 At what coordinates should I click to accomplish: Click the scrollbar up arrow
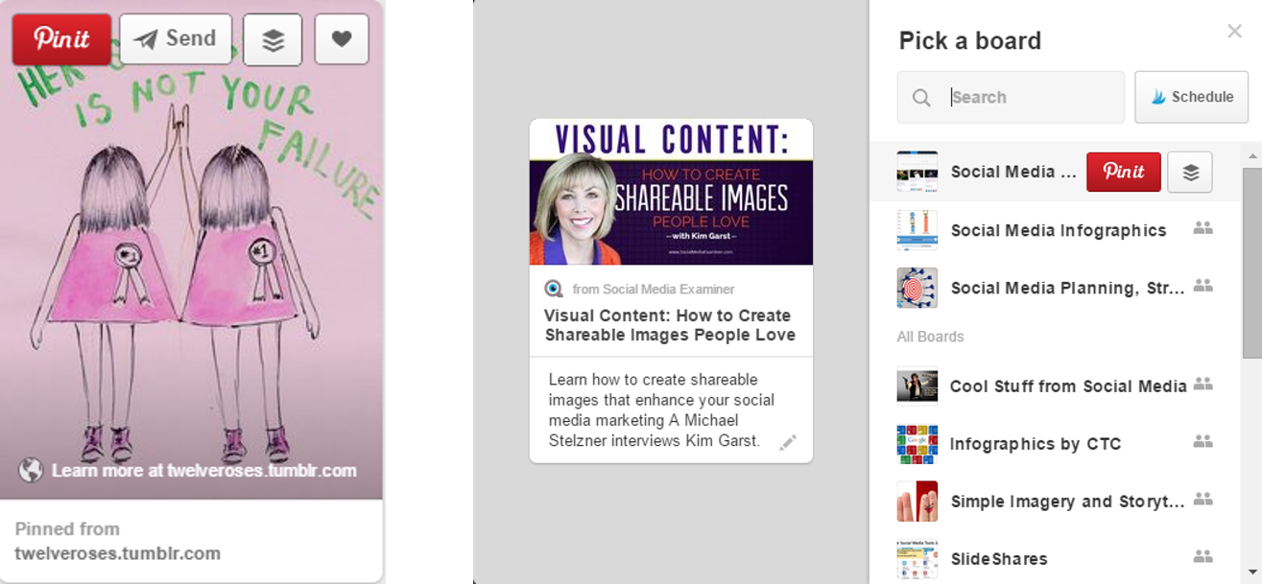tap(1251, 153)
